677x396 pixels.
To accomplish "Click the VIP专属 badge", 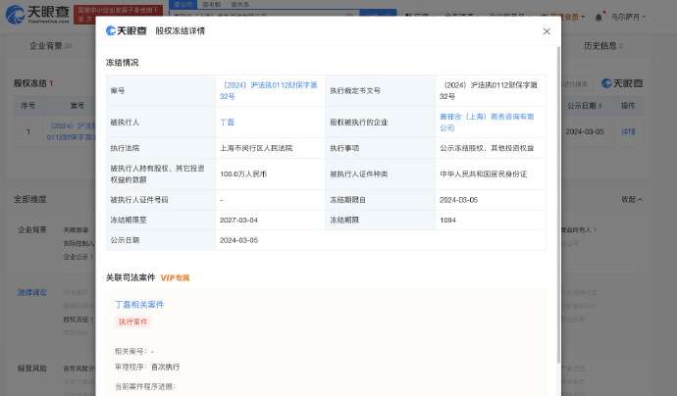I will coord(175,277).
